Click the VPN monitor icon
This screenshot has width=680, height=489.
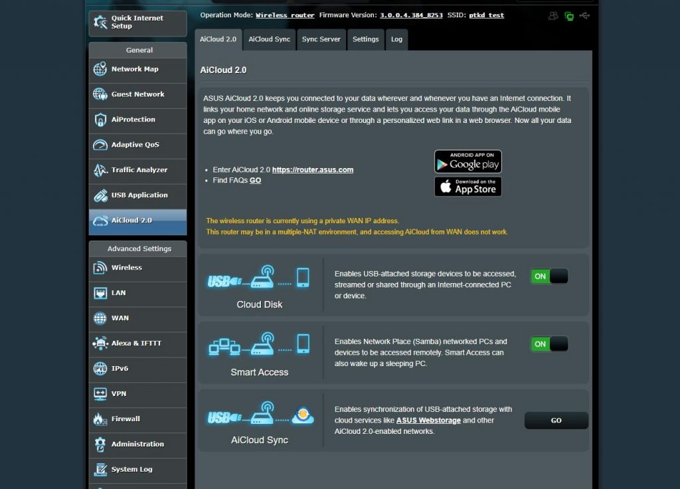tap(100, 393)
